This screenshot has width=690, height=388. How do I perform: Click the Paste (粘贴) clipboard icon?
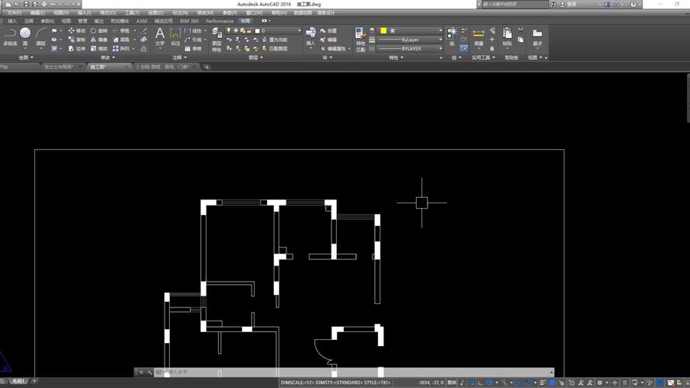point(507,36)
